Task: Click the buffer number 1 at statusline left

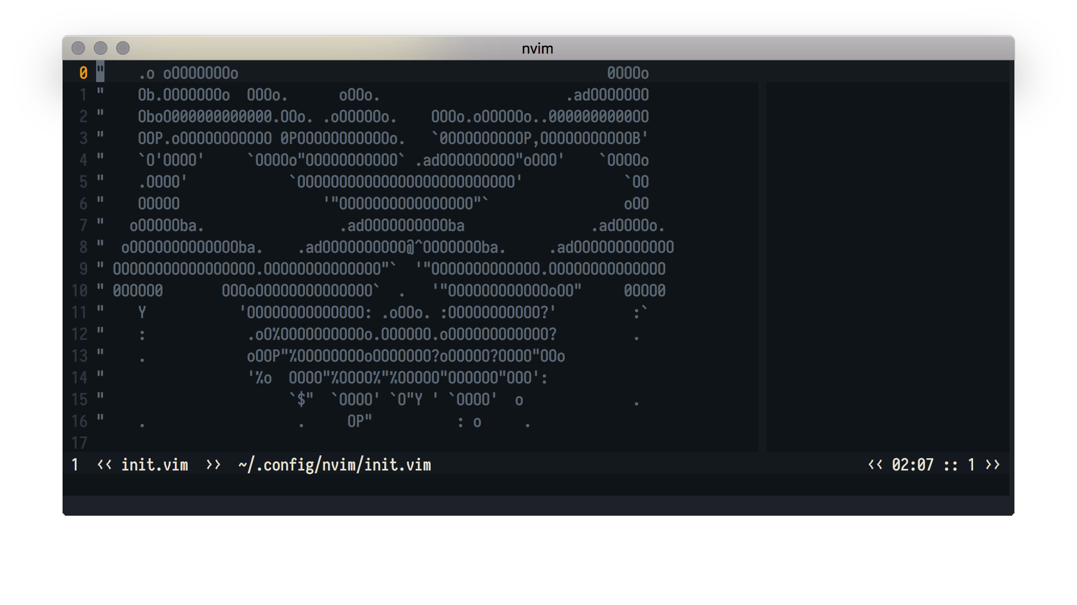Action: (x=75, y=465)
